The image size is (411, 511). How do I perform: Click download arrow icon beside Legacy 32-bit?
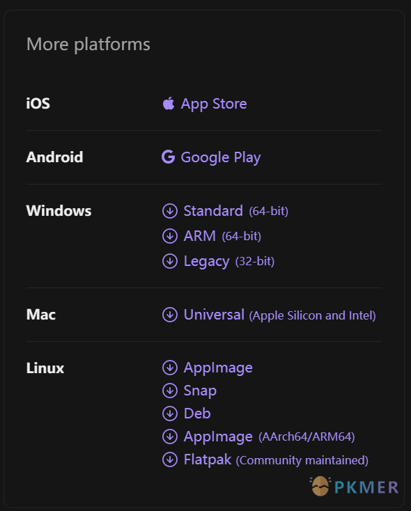[170, 261]
